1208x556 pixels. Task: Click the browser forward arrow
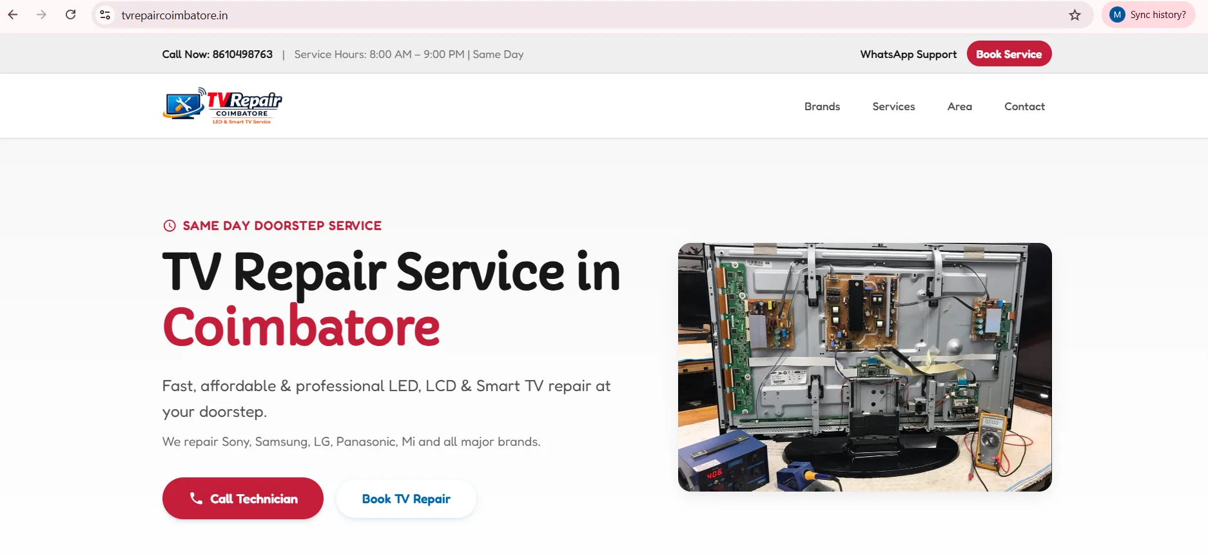(x=42, y=15)
